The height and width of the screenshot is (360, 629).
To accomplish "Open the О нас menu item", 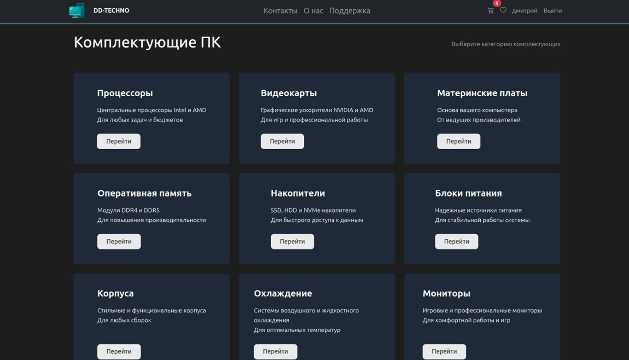I will point(313,10).
